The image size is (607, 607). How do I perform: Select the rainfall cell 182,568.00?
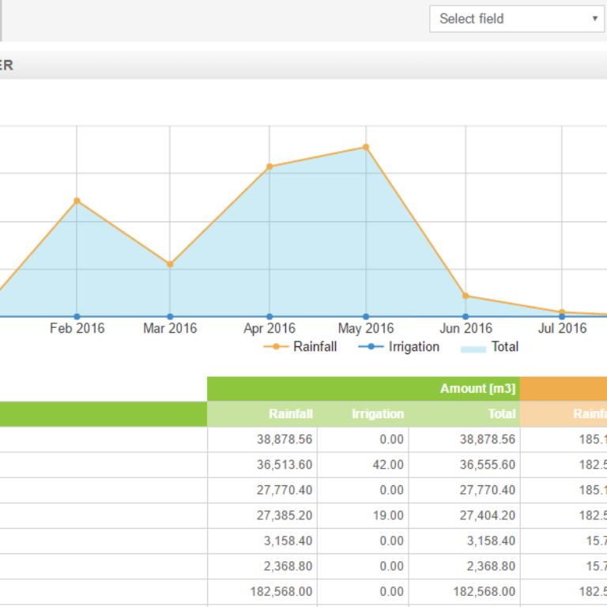262,591
